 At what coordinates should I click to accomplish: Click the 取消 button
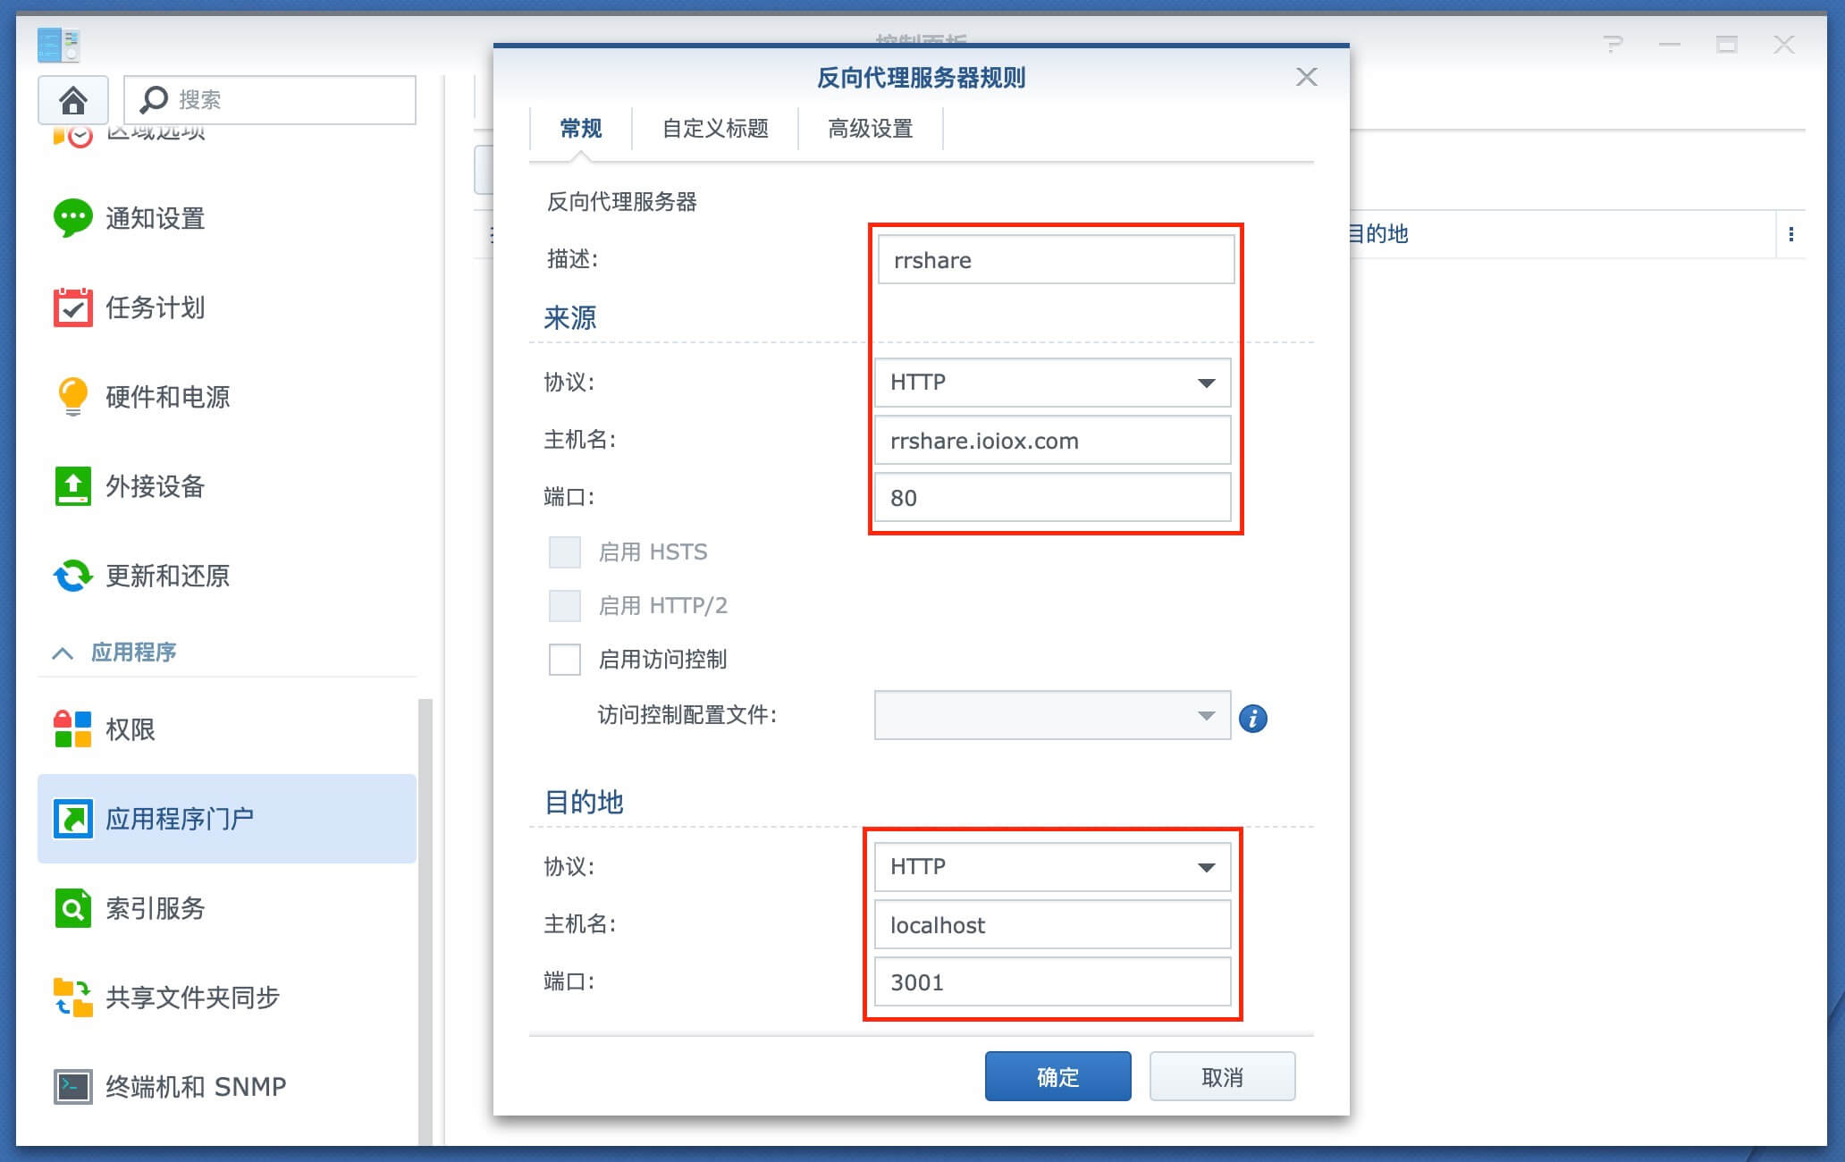(x=1221, y=1076)
